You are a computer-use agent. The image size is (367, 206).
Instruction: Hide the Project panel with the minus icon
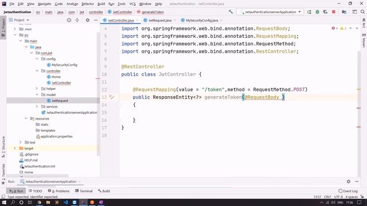(96, 20)
